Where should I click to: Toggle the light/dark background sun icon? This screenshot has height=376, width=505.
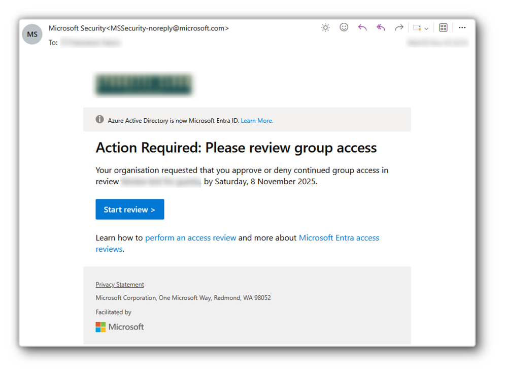(x=325, y=28)
